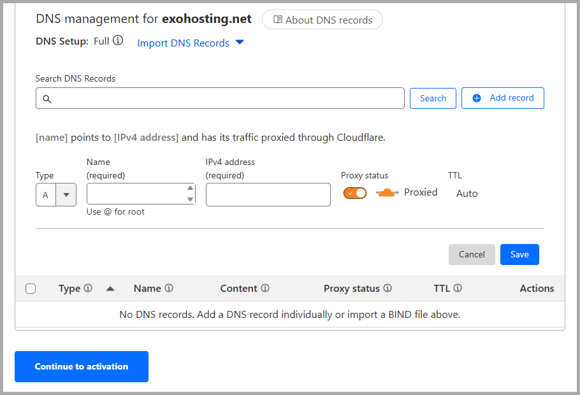Click the book icon on About DNS records
Image resolution: width=580 pixels, height=395 pixels.
(x=279, y=19)
